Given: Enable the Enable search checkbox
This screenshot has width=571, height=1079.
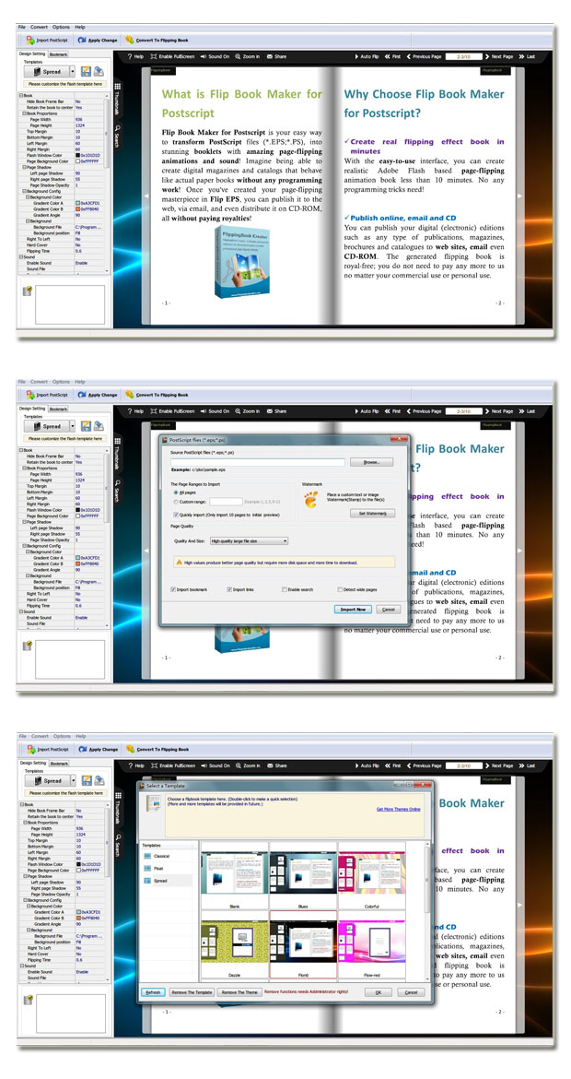Looking at the screenshot, I should pos(285,589).
